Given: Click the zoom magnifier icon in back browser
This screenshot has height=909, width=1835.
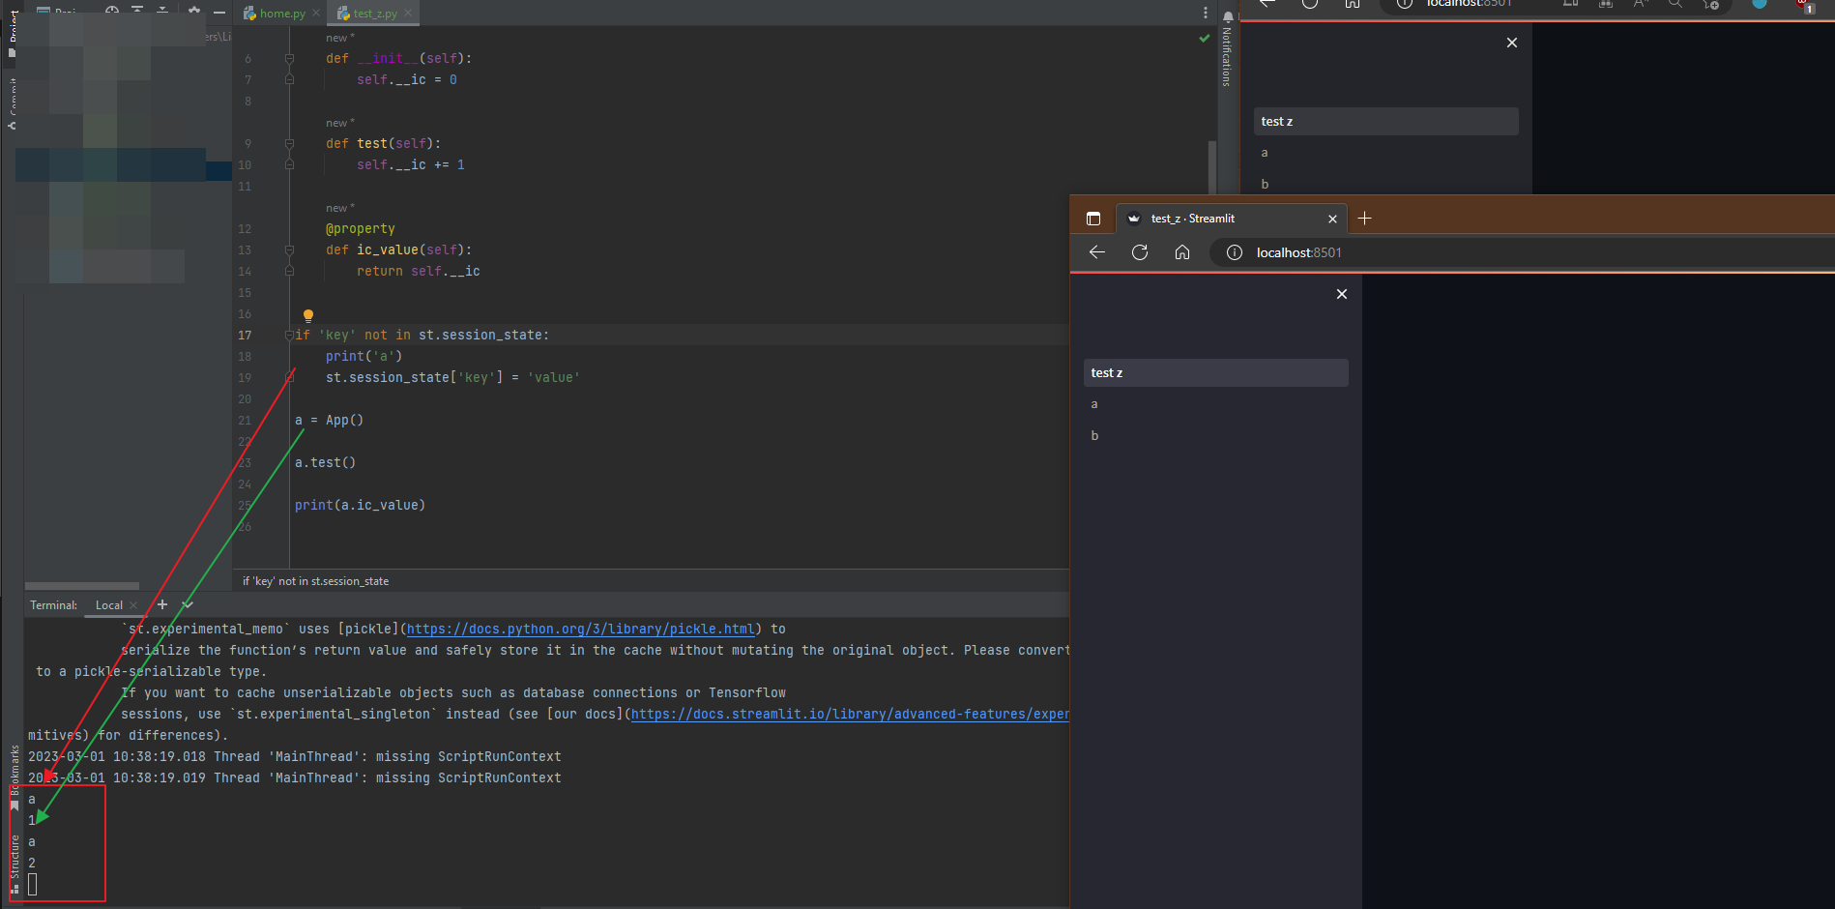Looking at the screenshot, I should [1675, 4].
